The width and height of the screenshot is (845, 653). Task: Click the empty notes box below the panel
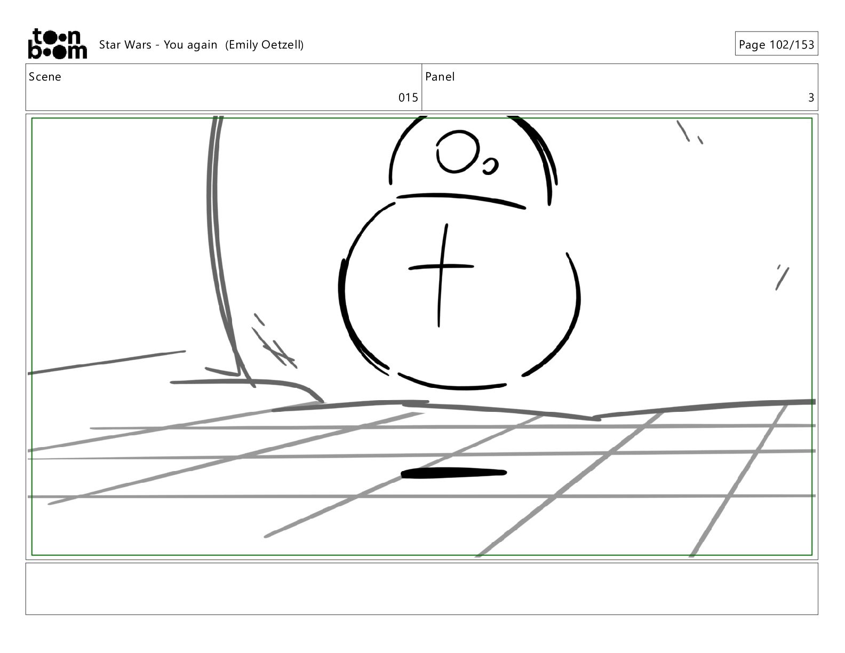tap(421, 588)
